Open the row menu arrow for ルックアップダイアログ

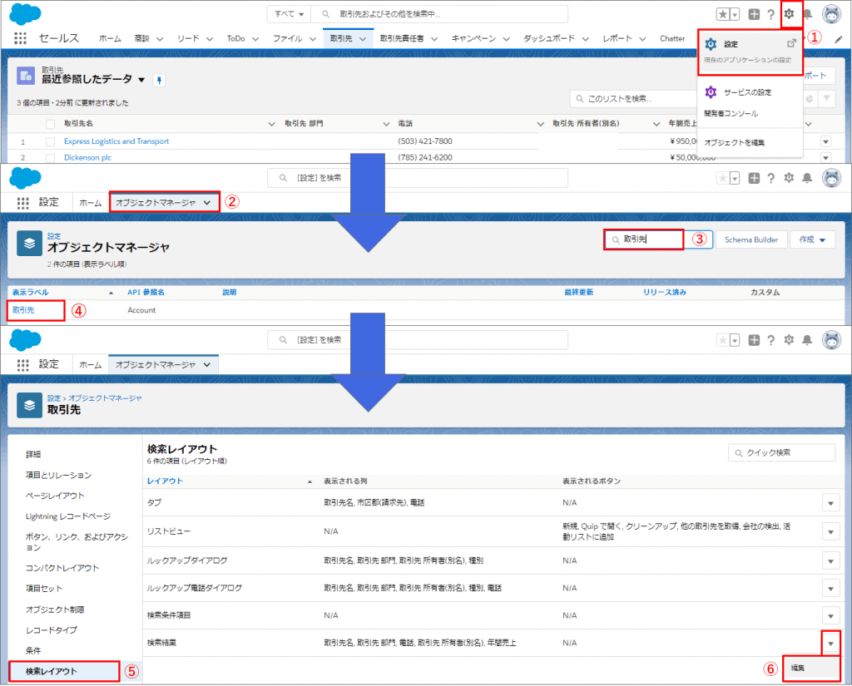[831, 560]
